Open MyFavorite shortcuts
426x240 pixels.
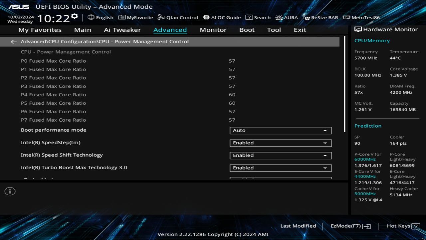[x=135, y=17]
